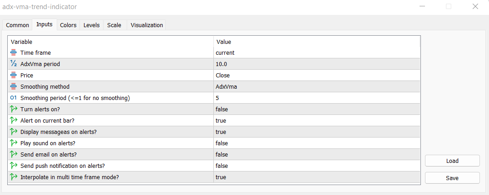Image resolution: width=489 pixels, height=195 pixels.
Task: Click the Time frame enum icon
Action: (x=14, y=52)
